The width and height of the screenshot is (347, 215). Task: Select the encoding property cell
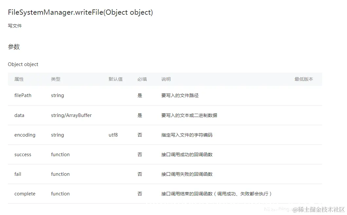(25, 135)
